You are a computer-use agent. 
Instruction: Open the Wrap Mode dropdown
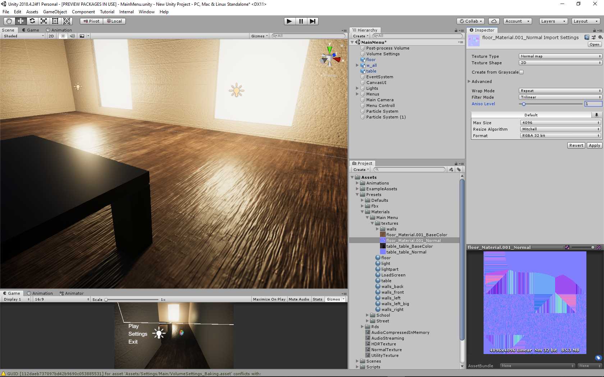pos(560,91)
